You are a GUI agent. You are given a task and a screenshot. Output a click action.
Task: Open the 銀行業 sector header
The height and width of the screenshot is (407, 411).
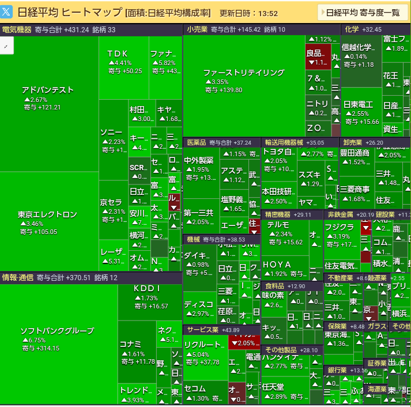click(344, 370)
